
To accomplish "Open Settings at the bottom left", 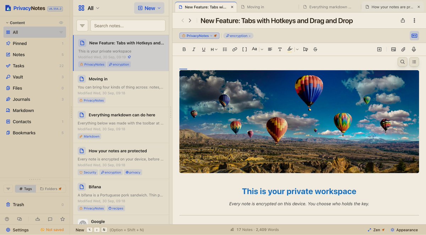I will point(17,230).
